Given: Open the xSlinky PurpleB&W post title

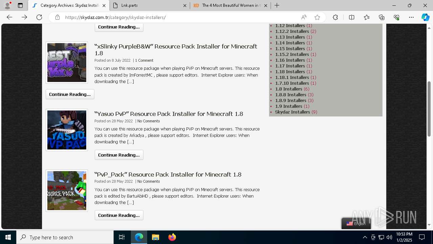Looking at the screenshot, I should (176, 50).
